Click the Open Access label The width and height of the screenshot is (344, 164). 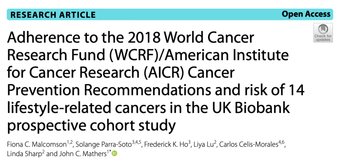(x=306, y=14)
